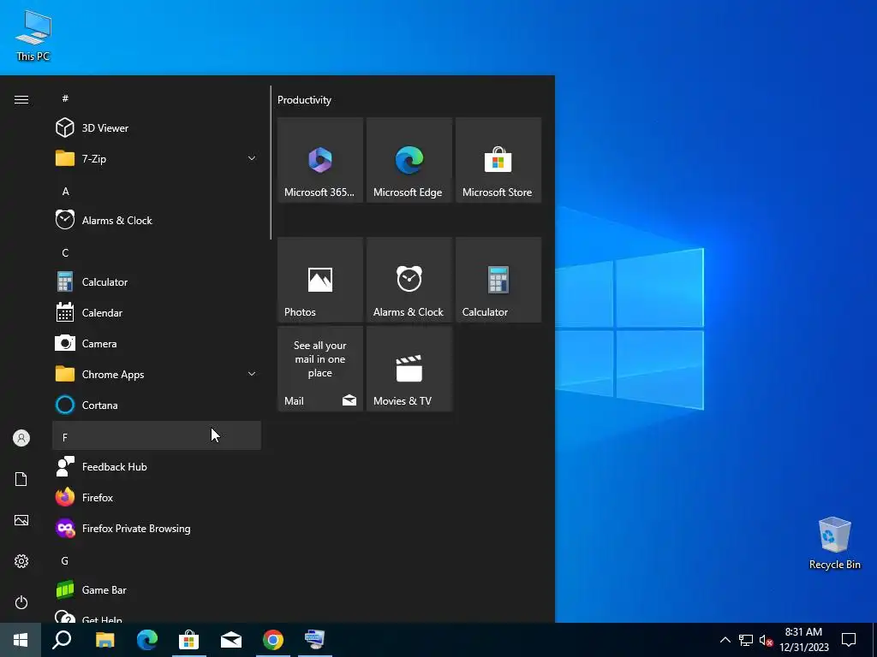Select the Chrome Apps folder
Viewport: 877px width, 657px height.
pos(157,374)
